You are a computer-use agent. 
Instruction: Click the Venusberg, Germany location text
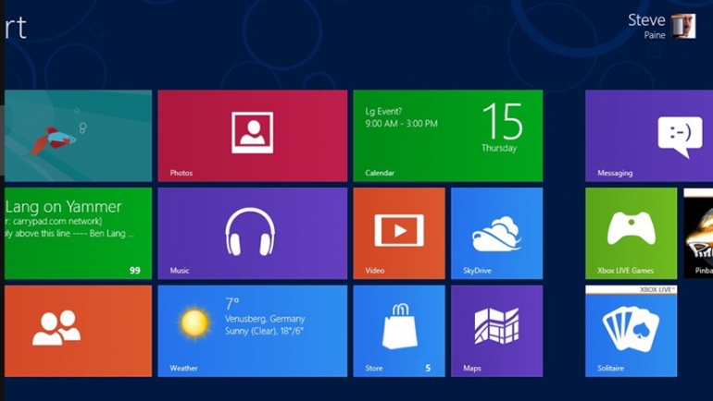(x=265, y=319)
